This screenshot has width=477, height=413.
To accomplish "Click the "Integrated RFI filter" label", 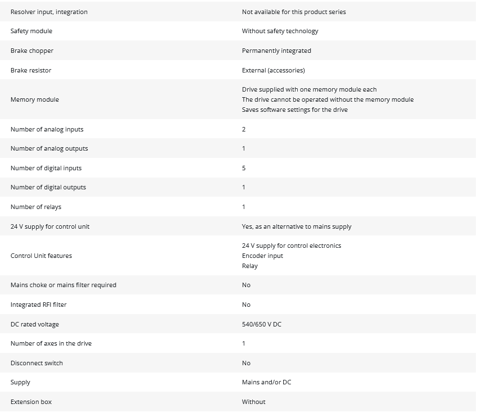I will click(39, 305).
